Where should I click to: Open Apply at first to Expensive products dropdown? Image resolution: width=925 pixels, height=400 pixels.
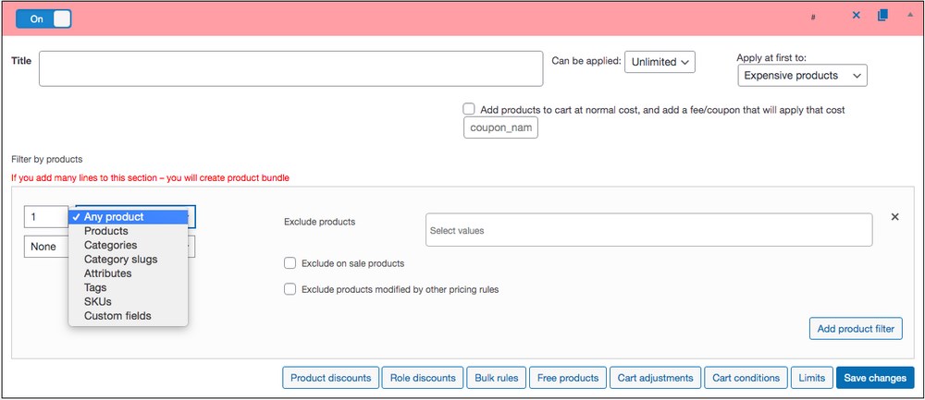[x=802, y=76]
